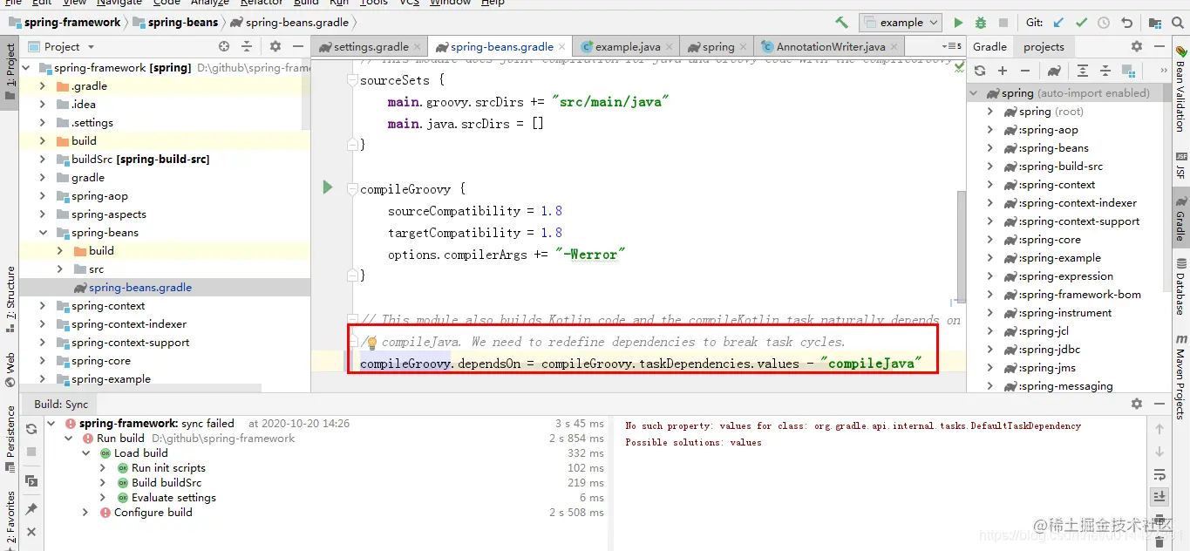1190x551 pixels.
Task: Select buildSrc folder in Project tree
Action: [x=140, y=160]
